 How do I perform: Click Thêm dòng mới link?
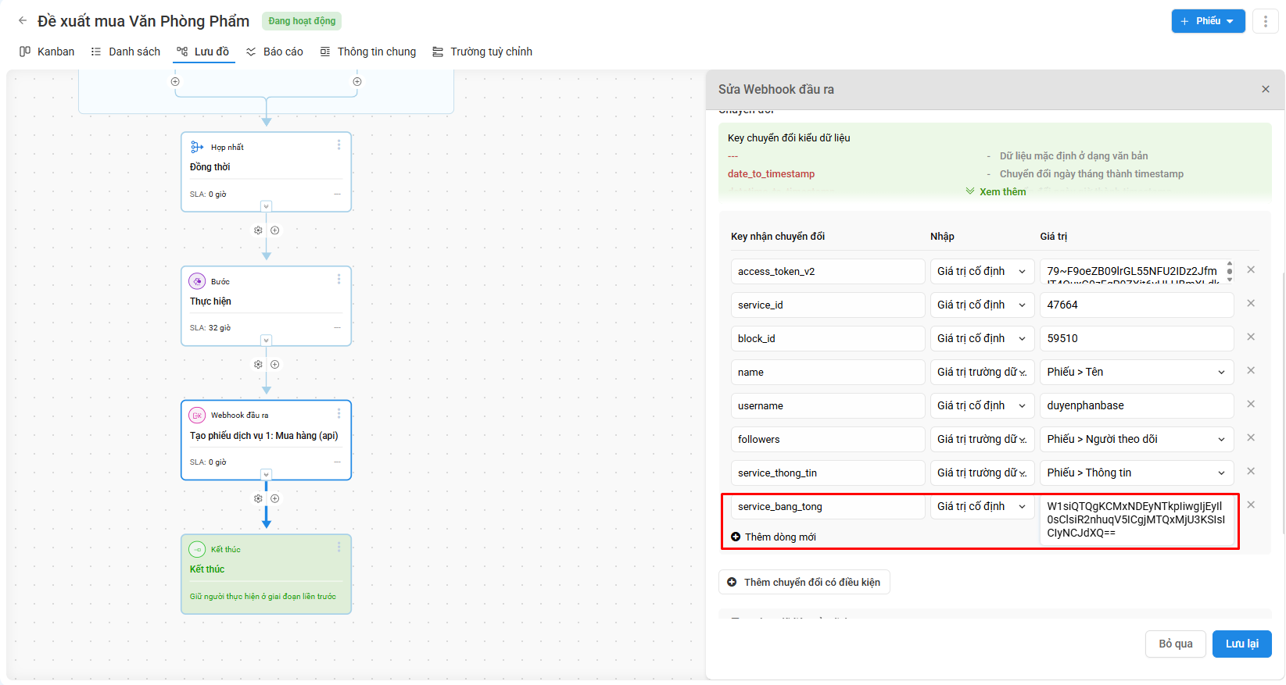point(773,537)
